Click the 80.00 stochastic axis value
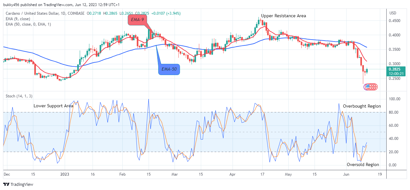 [394, 112]
